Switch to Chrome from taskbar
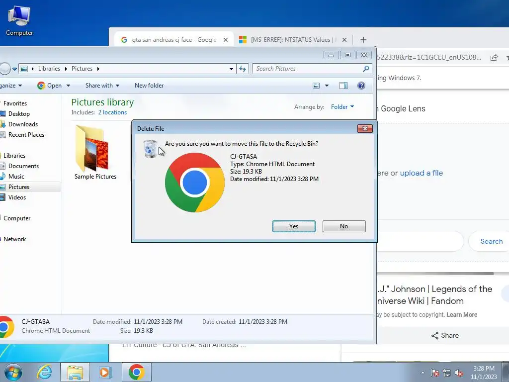 point(136,372)
